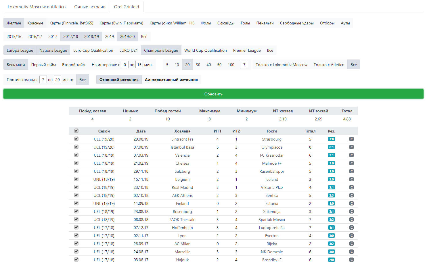Open the 2:3 result badge for AEK Athens
This screenshot has width=429, height=267.
(x=332, y=195)
